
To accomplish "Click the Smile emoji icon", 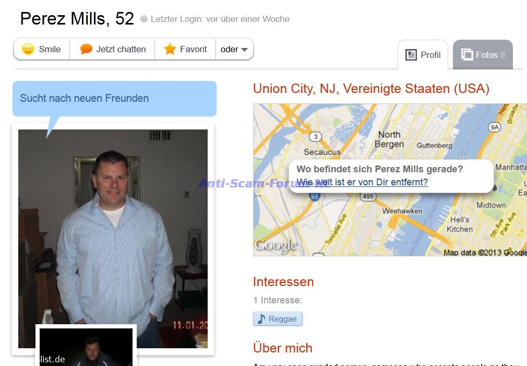I will pyautogui.click(x=28, y=49).
